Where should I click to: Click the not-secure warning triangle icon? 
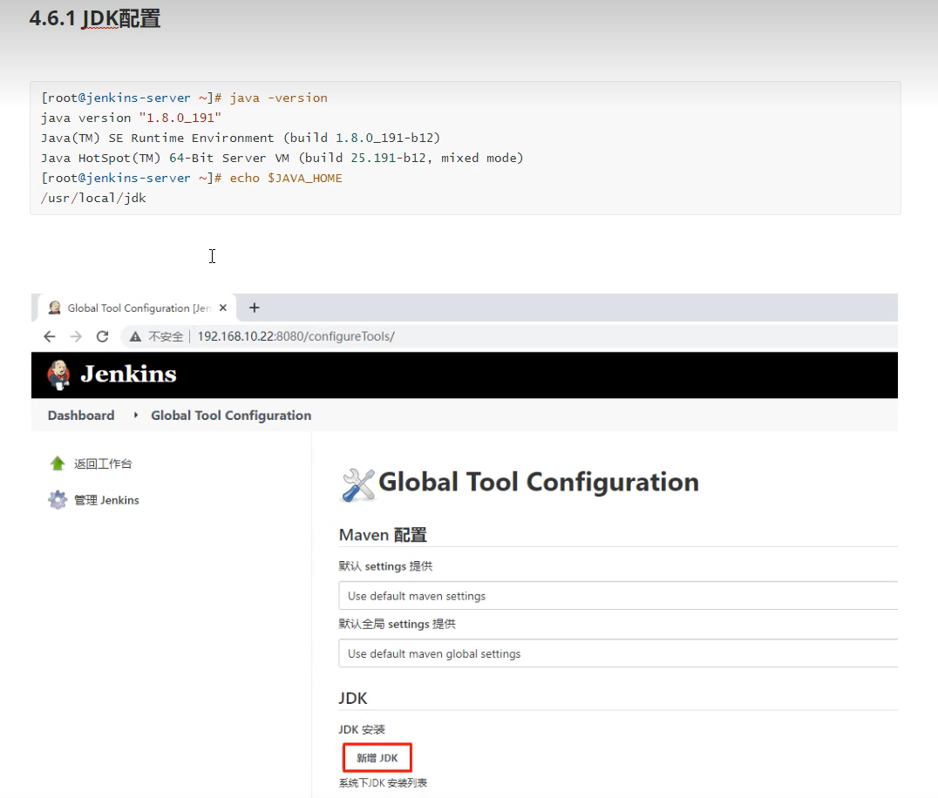click(135, 336)
